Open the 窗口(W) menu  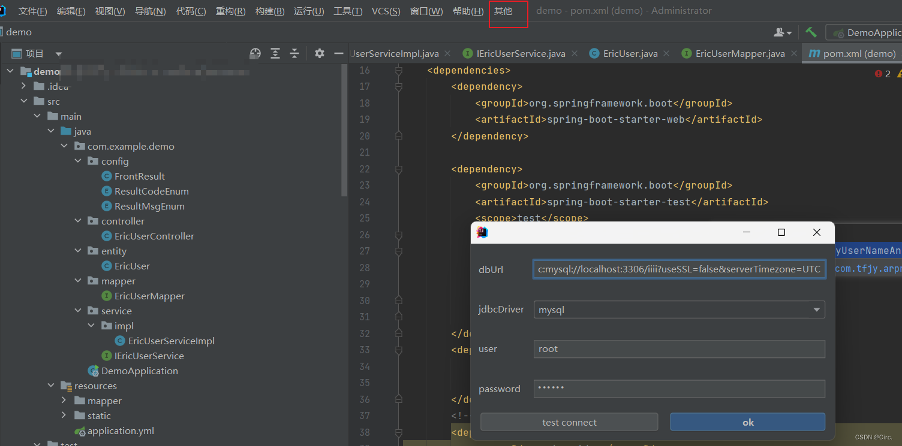click(426, 11)
